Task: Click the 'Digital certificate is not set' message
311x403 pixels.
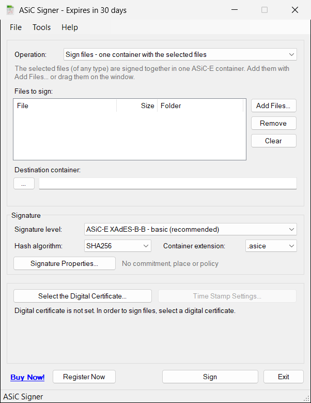Action: pyautogui.click(x=125, y=311)
